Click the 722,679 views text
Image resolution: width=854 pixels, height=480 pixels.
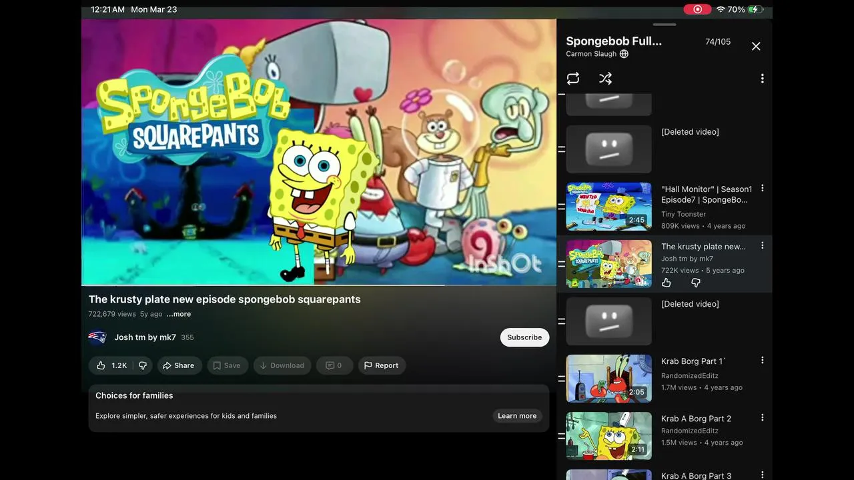point(112,314)
